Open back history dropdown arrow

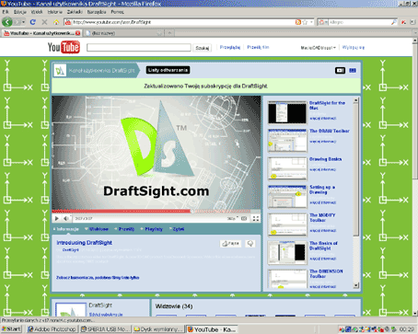23,22
